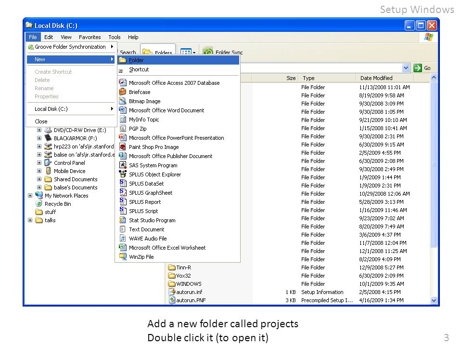Viewport: 462px width, 347px height.
Task: Click the Paint Shop Pro Image icon
Action: coord(123,147)
